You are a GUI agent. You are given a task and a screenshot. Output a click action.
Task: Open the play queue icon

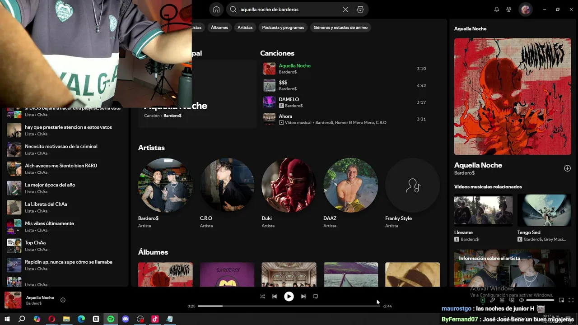(502, 300)
